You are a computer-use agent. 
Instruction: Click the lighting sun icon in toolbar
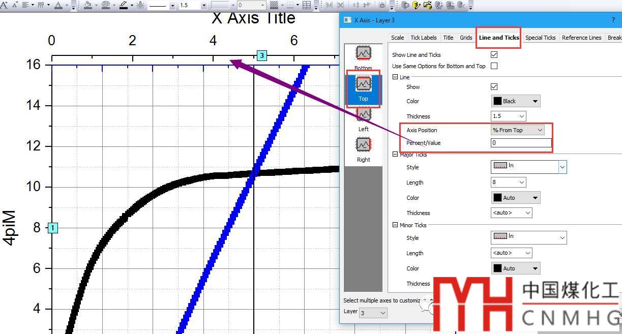[x=140, y=5]
